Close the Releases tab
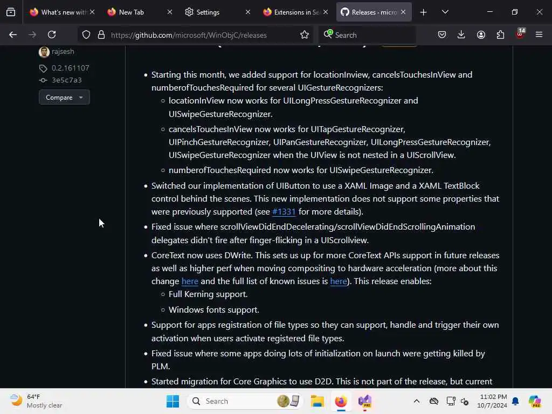 click(x=403, y=12)
